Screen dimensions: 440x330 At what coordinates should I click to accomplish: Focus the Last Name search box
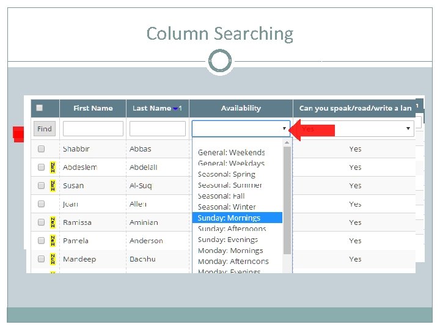(157, 128)
